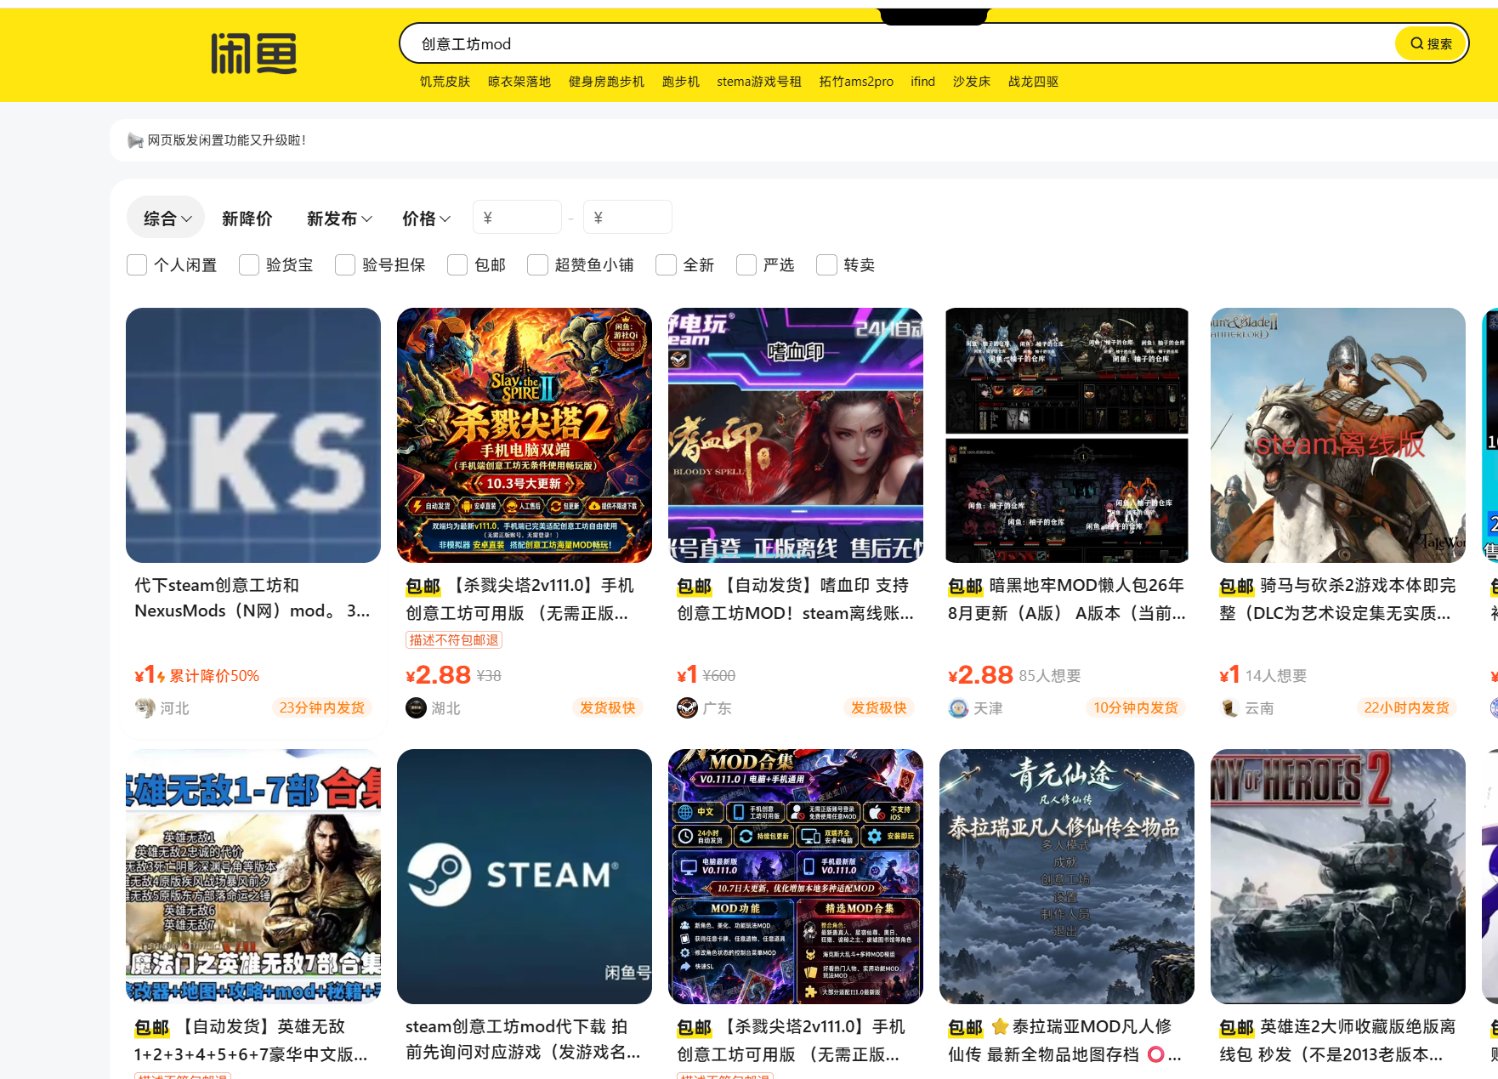Click the 闲鱼 logo
1498x1079 pixels.
coord(254,54)
